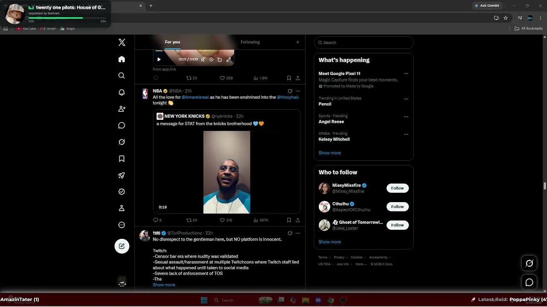Image resolution: width=547 pixels, height=307 pixels.
Task: Open Profile in the left sidebar
Action: coord(122,208)
